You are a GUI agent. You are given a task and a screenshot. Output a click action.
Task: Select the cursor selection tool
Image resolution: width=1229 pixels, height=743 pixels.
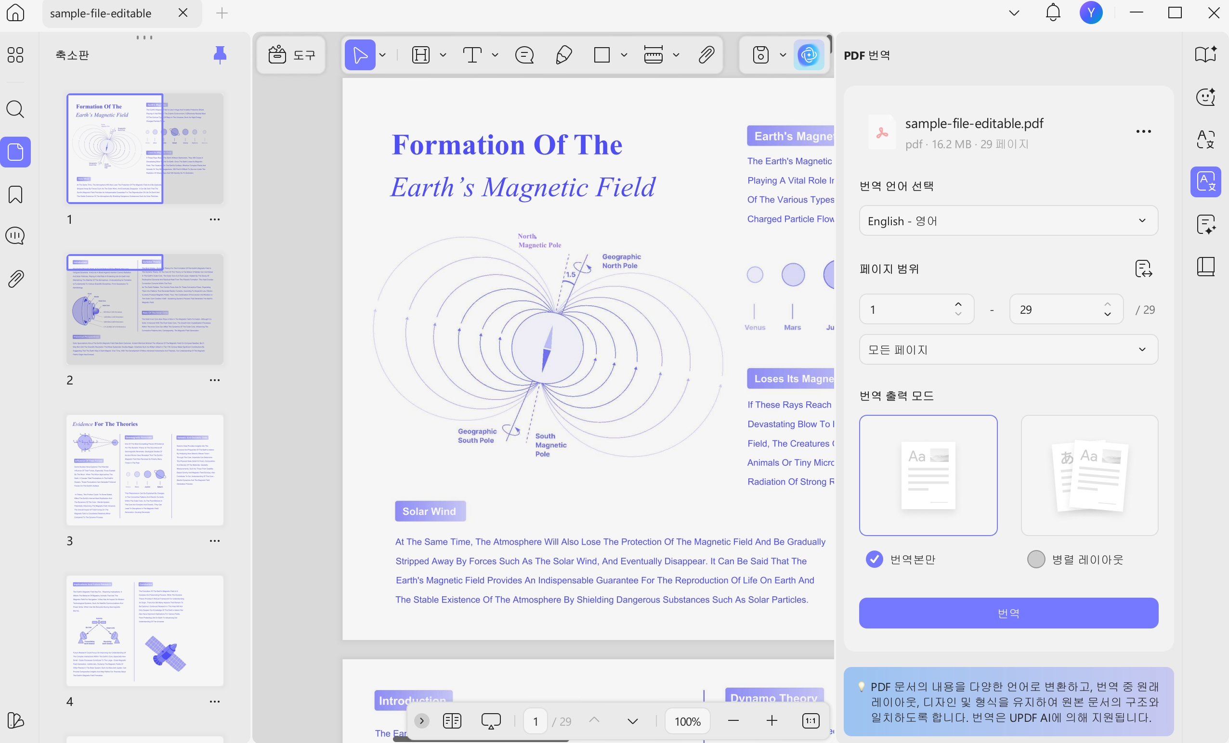tap(360, 55)
